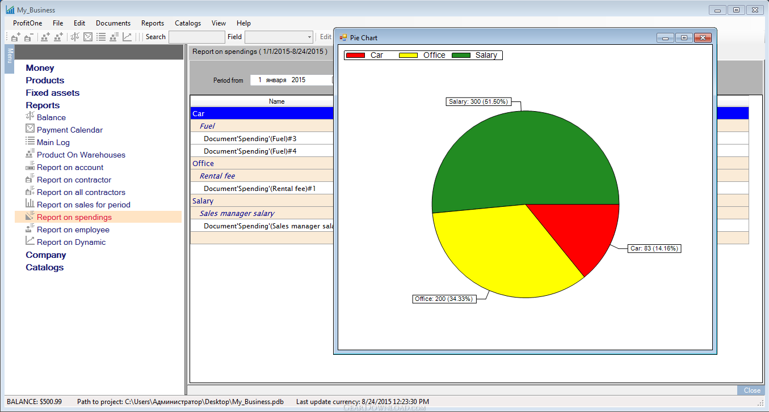This screenshot has height=412, width=769.
Task: Click the Search input field
Action: tap(197, 37)
